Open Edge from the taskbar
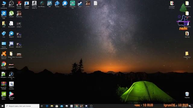Viewport: 193px width, 108px height. point(47,106)
